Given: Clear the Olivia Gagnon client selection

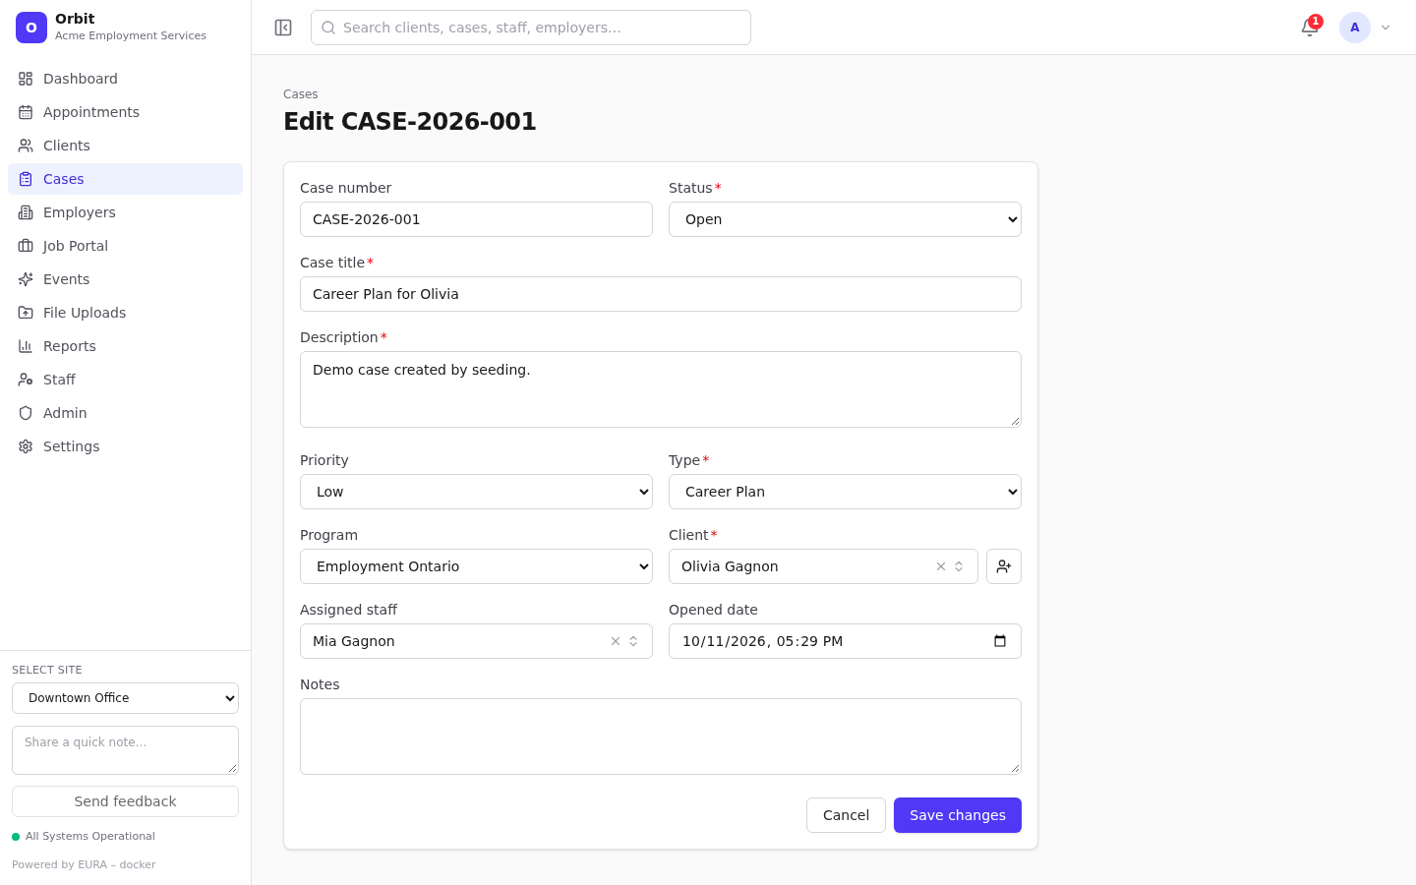Looking at the screenshot, I should pos(941,566).
